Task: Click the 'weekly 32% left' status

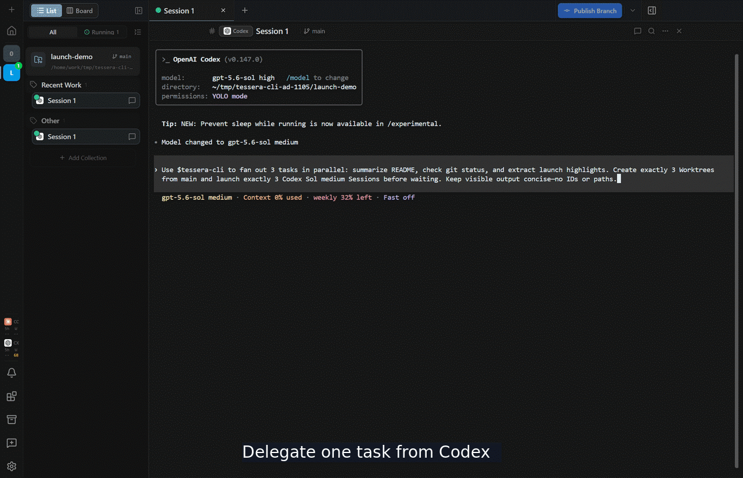Action: (x=342, y=197)
